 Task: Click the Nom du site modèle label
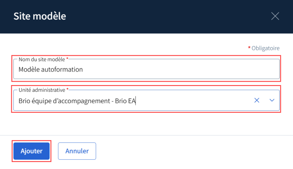click(42, 59)
